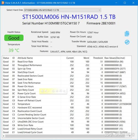The width and height of the screenshot is (138, 140).
Task: Click the Worst column header
Action: point(86,58)
